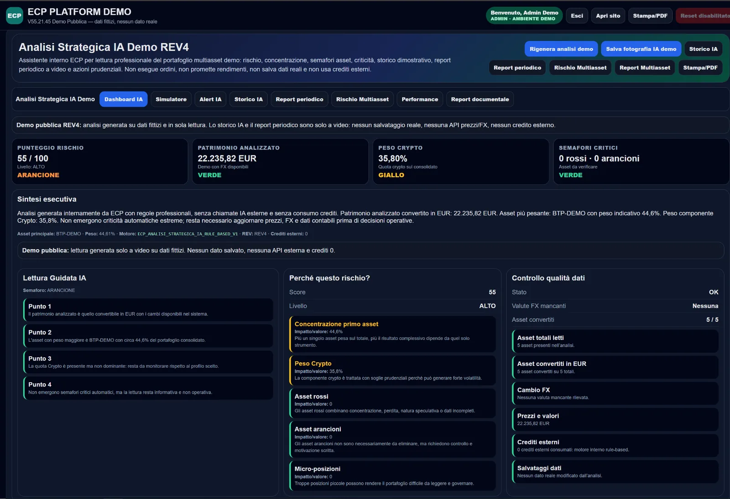Click the Asset convertiti in EUR card

615,367
